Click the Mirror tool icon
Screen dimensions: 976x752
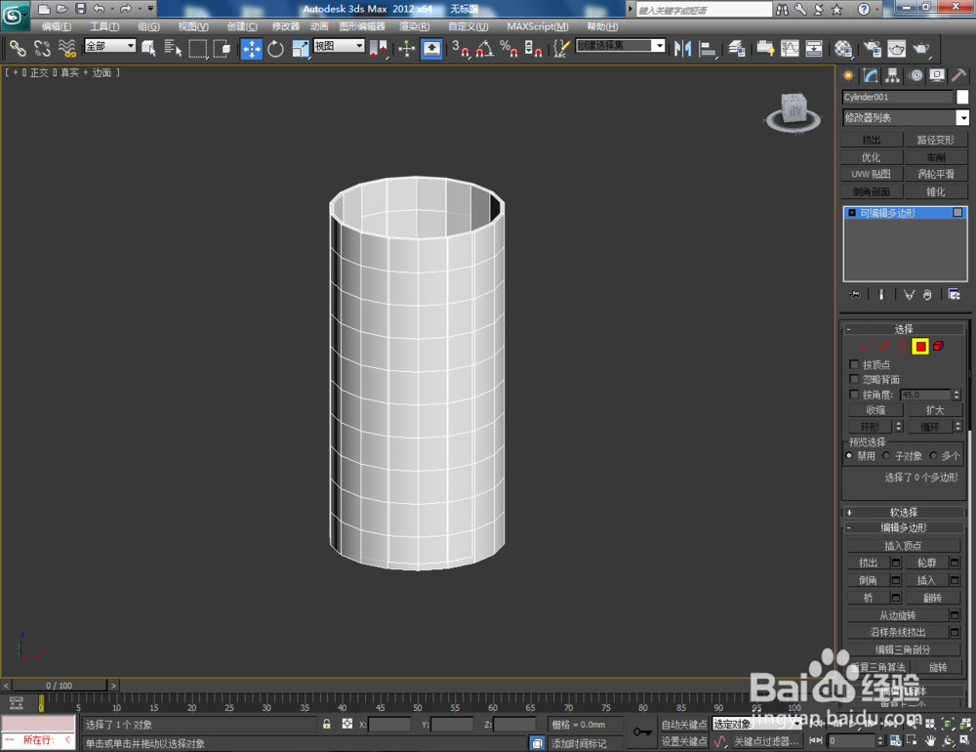click(683, 48)
